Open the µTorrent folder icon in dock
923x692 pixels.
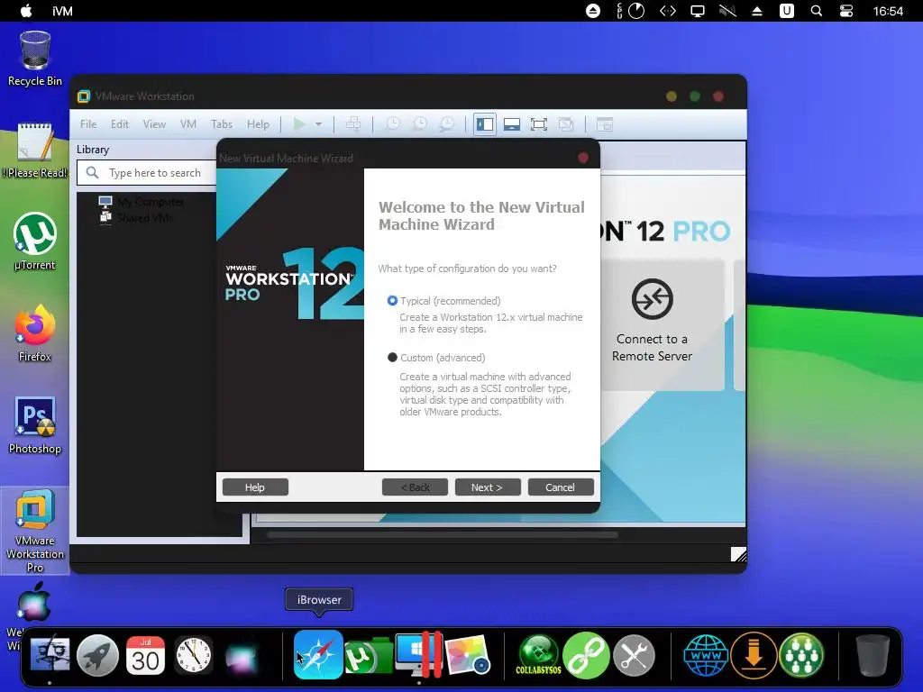click(368, 655)
